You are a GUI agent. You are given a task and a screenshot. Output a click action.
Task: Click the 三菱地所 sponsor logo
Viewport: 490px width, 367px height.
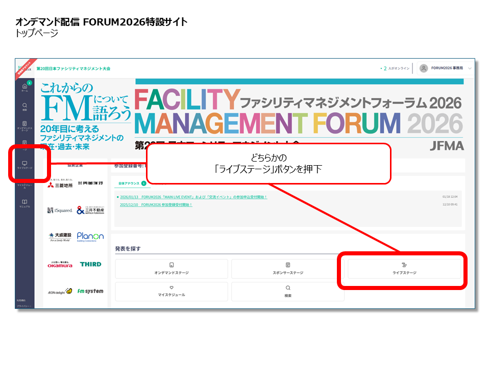point(61,185)
